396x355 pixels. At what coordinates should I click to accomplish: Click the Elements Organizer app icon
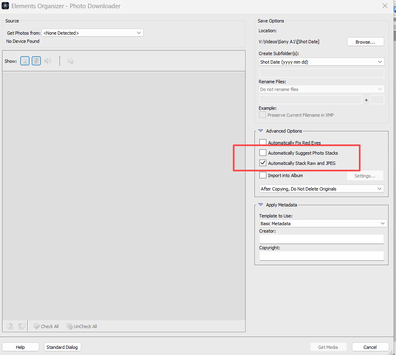coord(5,6)
